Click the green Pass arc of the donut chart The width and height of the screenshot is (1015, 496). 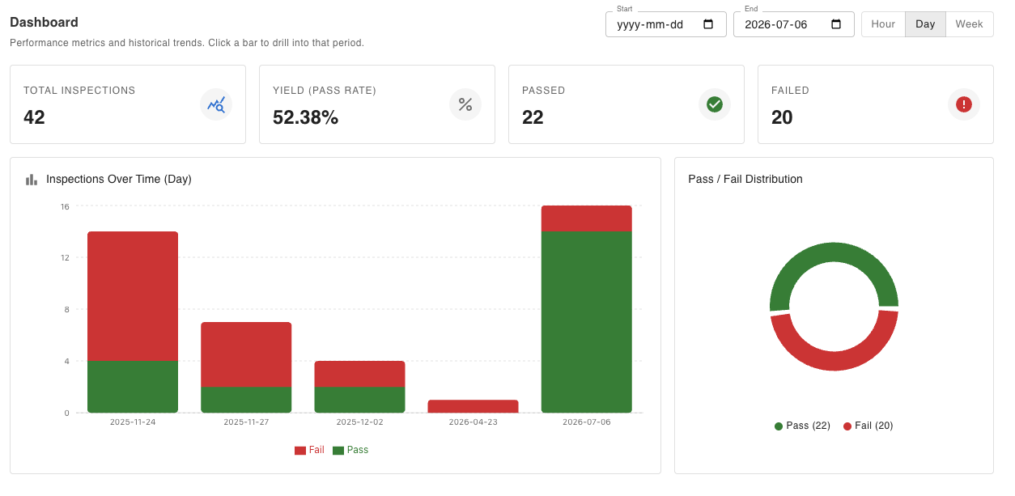pos(834,252)
